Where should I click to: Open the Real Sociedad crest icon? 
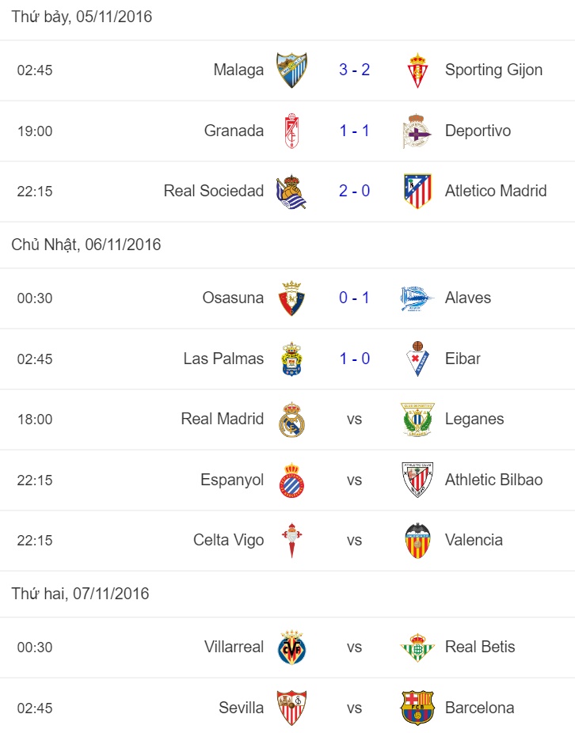click(291, 192)
